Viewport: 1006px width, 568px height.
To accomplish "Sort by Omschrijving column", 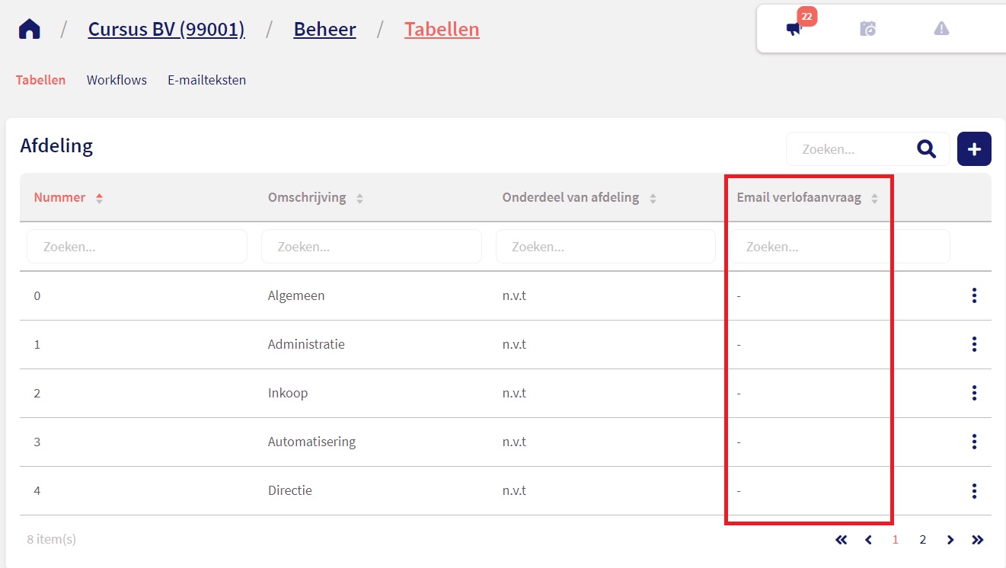I will (307, 198).
